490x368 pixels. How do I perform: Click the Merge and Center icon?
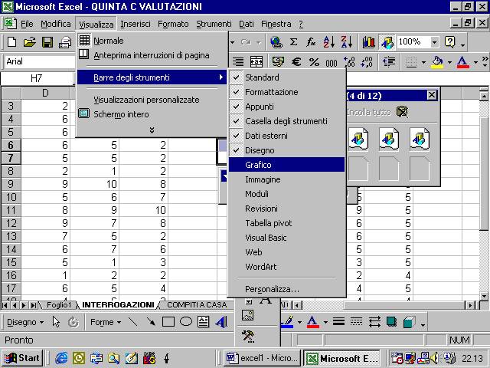pyautogui.click(x=256, y=61)
